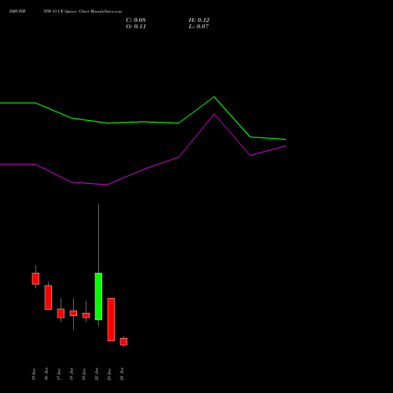
Task: Click the 24 Jun date axis label
Action: point(122,374)
